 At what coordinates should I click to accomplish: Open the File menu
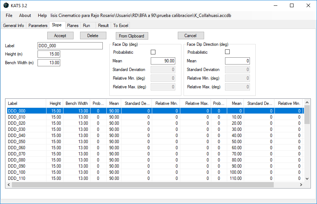9,15
